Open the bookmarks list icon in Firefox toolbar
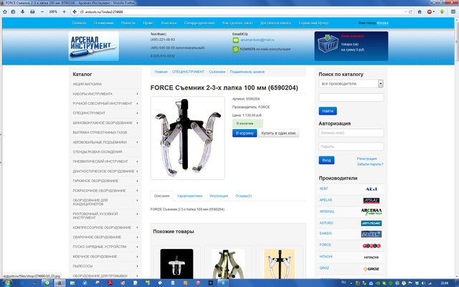This screenshot has width=459, height=287. tap(13, 11)
